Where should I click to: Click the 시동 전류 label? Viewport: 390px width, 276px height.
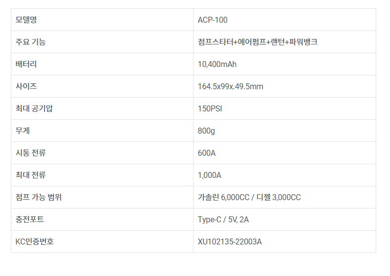pos(30,152)
